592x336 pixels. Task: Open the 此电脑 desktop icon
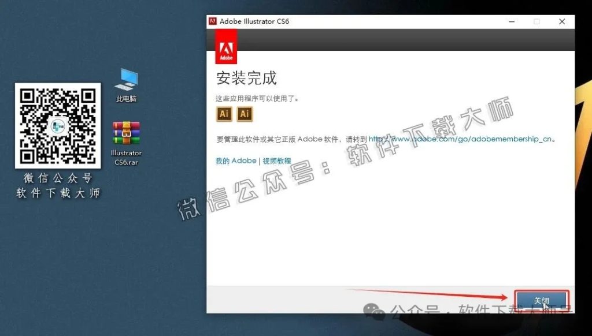tap(125, 78)
